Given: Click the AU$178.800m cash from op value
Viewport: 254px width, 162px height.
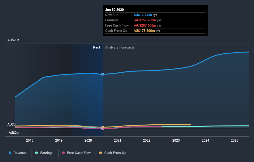Looking at the screenshot, I should [144, 31].
